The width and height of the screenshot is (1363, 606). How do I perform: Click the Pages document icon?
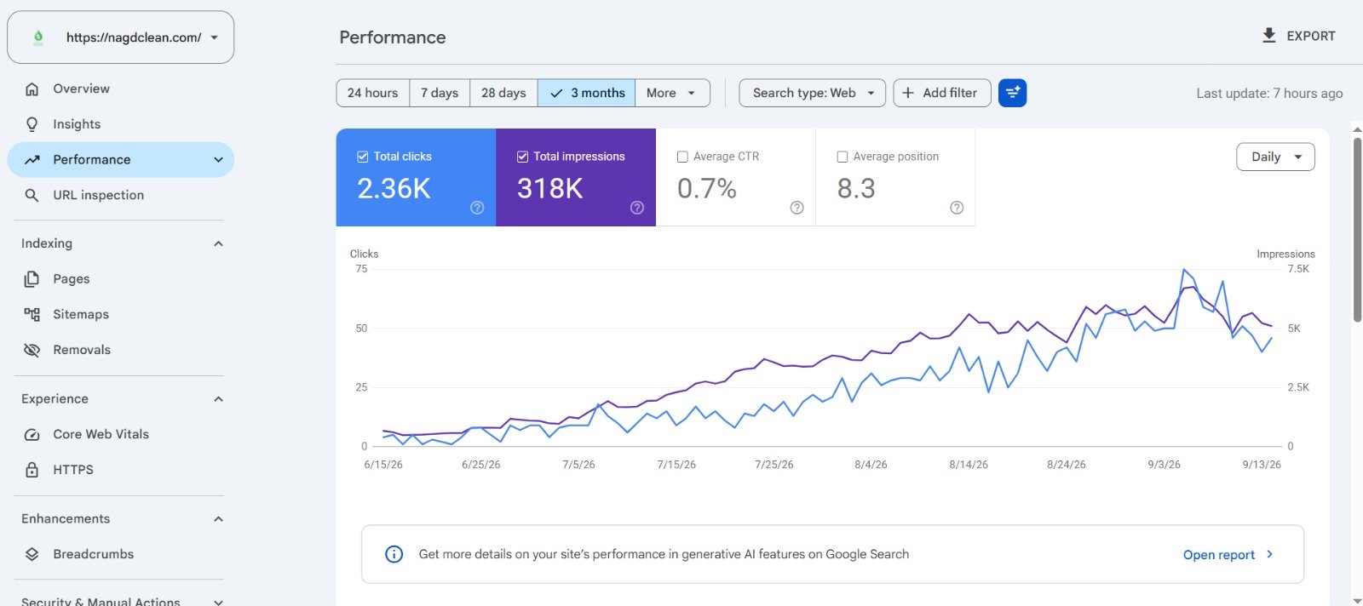[x=32, y=279]
